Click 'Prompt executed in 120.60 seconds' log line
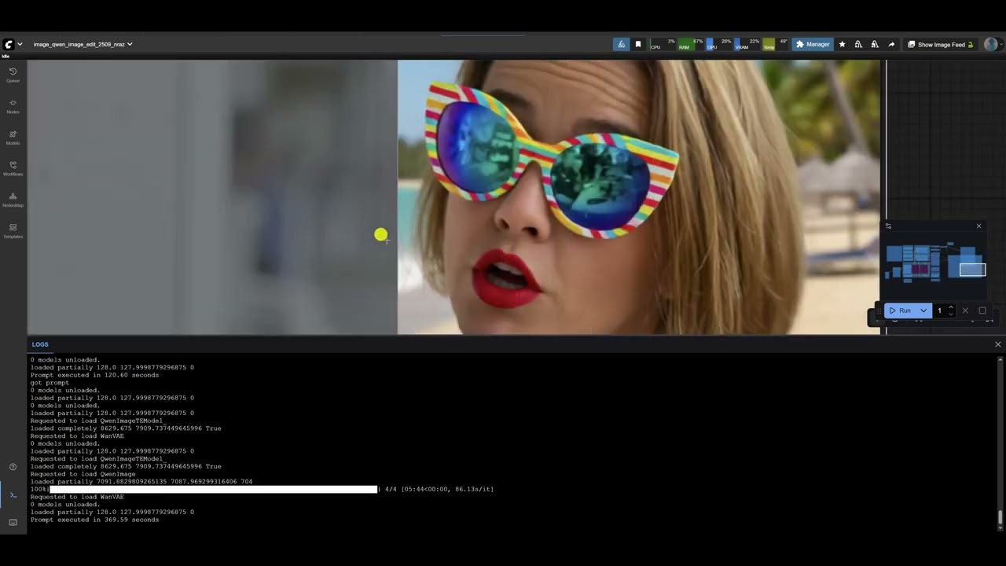 click(94, 375)
